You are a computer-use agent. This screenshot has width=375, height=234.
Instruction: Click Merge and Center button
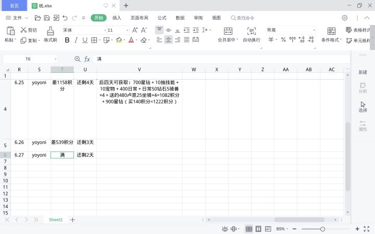click(x=228, y=35)
